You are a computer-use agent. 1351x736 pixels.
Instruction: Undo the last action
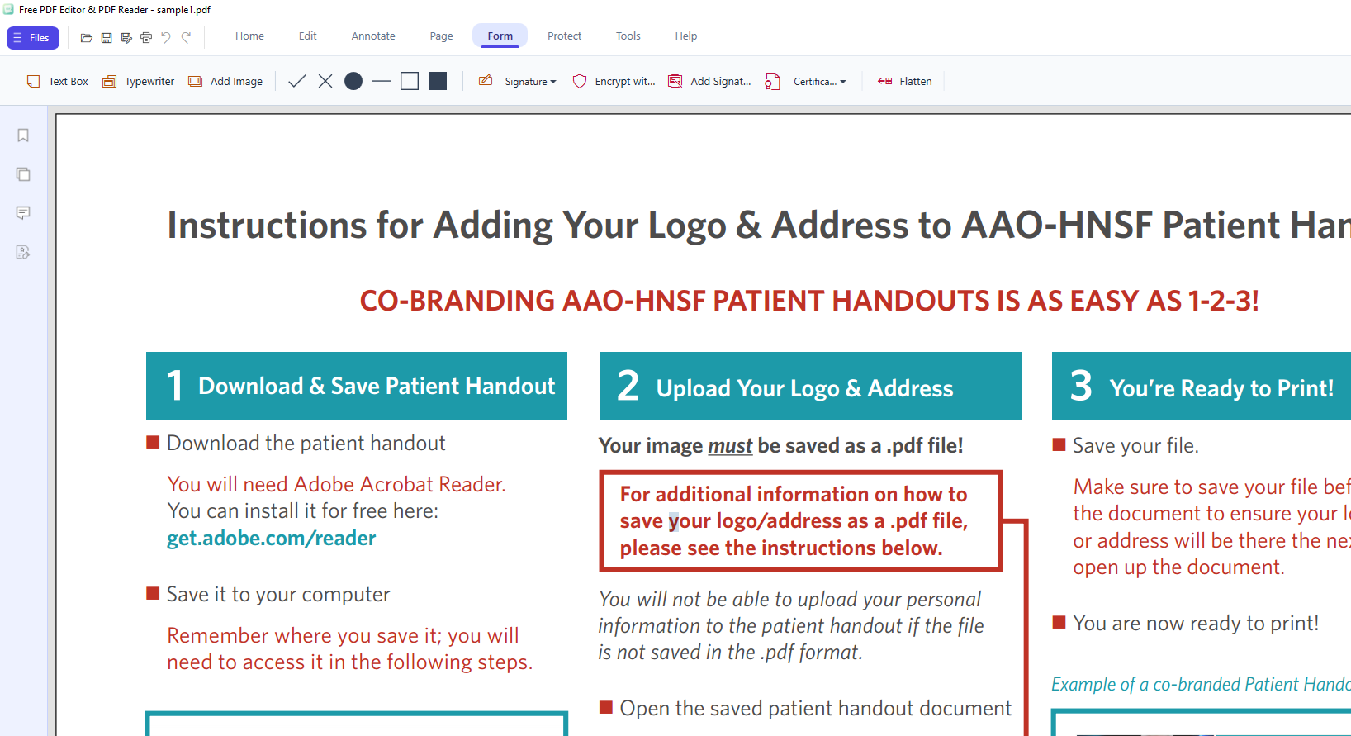coord(166,37)
